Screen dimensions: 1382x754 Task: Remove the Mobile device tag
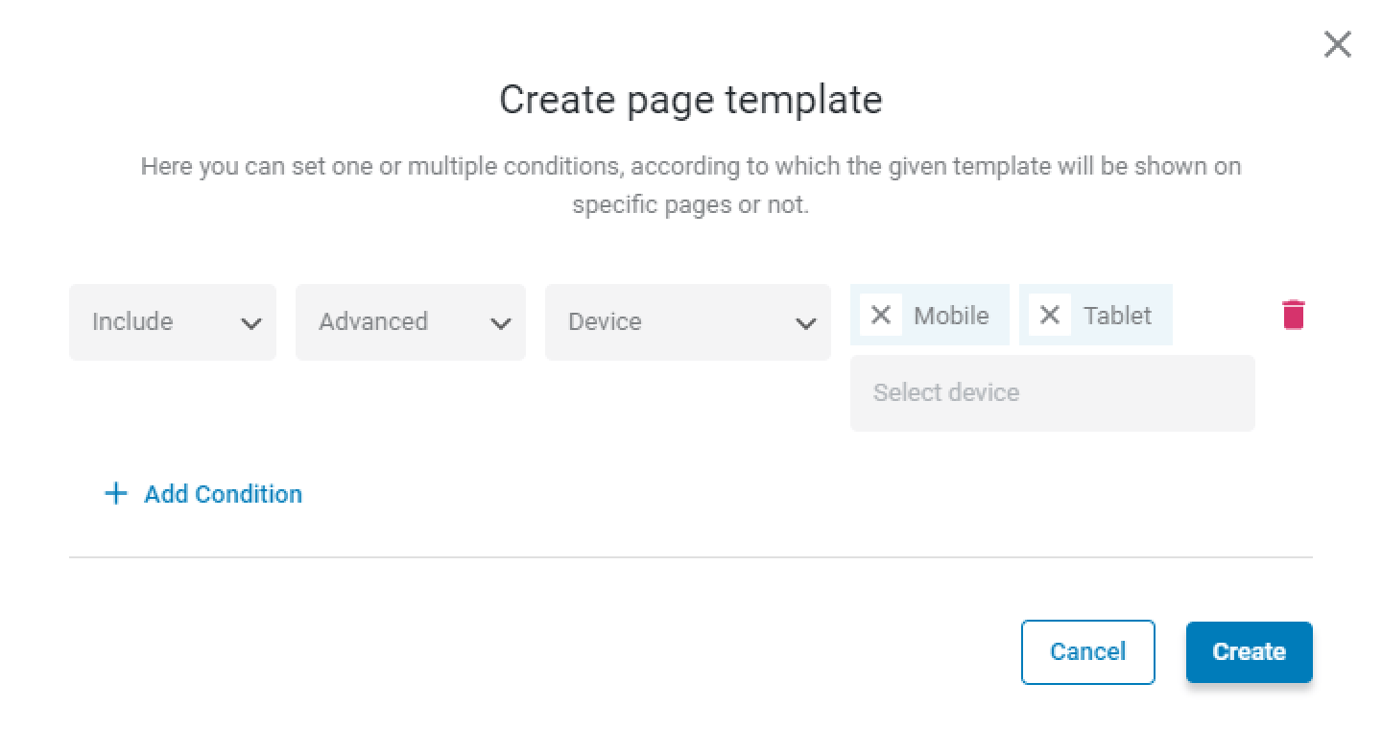pyautogui.click(x=881, y=315)
